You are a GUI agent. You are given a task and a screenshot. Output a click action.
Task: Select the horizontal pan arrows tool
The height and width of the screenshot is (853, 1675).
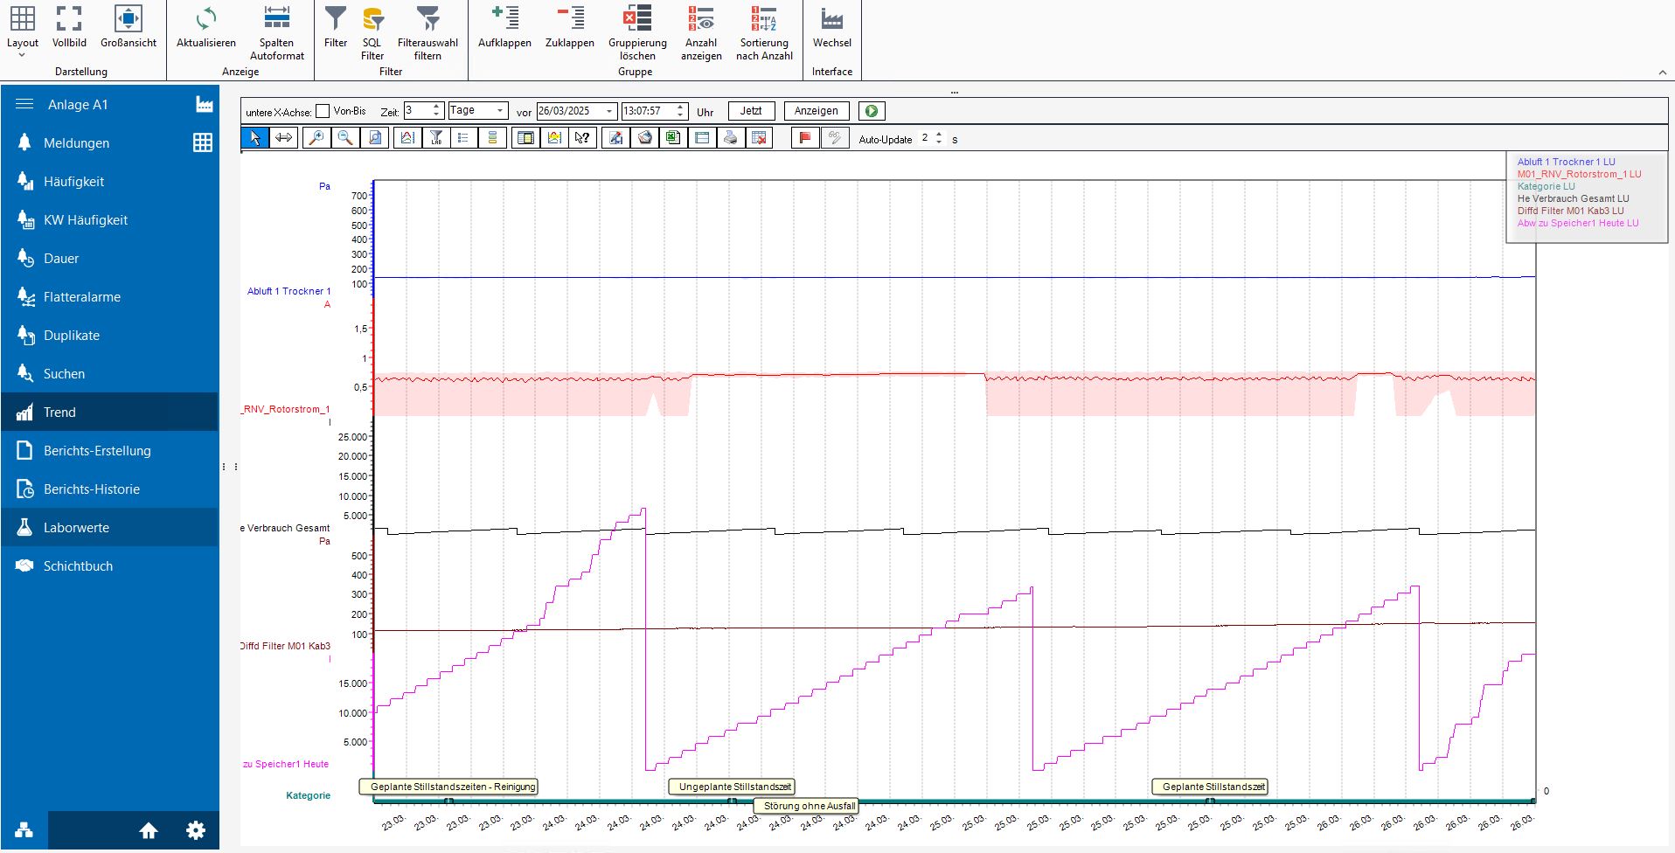(x=283, y=137)
